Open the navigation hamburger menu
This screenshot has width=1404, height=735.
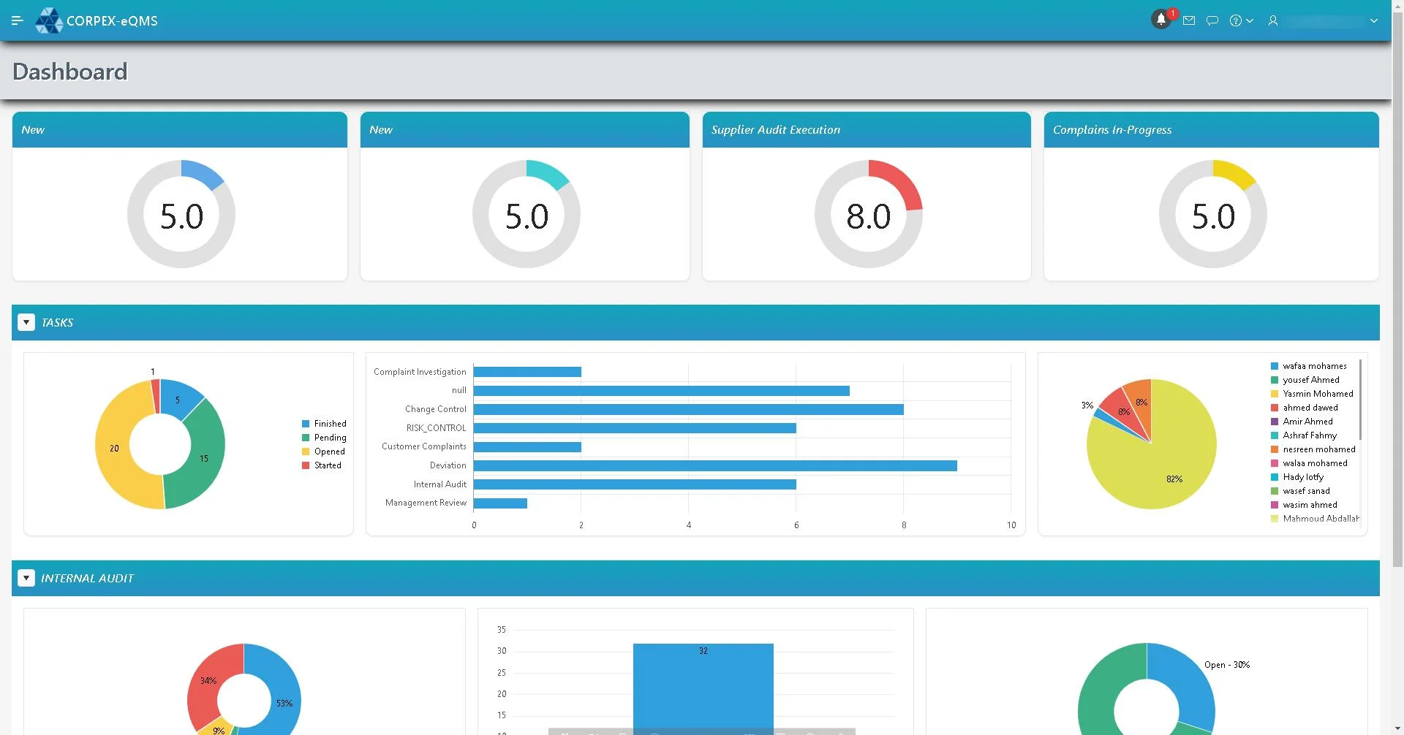click(18, 20)
